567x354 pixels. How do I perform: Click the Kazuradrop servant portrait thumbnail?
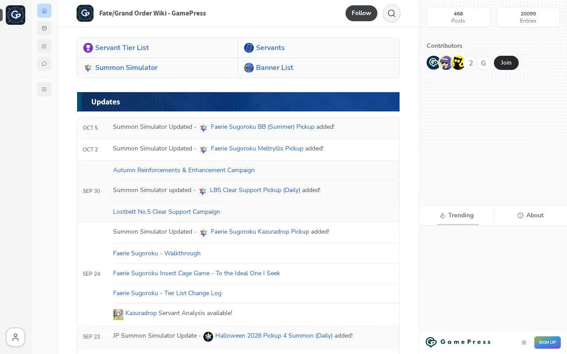118,315
